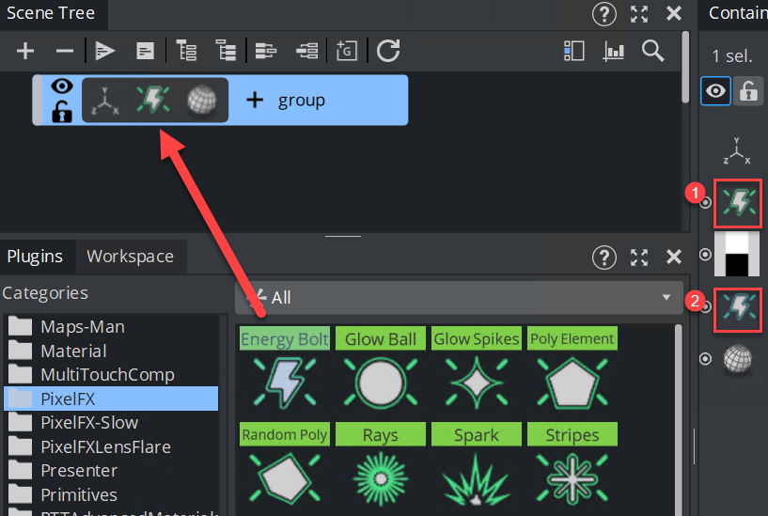The height and width of the screenshot is (516, 768).
Task: Enable the radio button beside the sphere geometry
Action: pos(706,359)
